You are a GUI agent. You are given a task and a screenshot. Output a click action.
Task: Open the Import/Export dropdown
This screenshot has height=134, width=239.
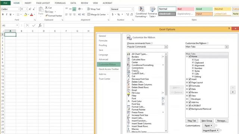coord(211,130)
